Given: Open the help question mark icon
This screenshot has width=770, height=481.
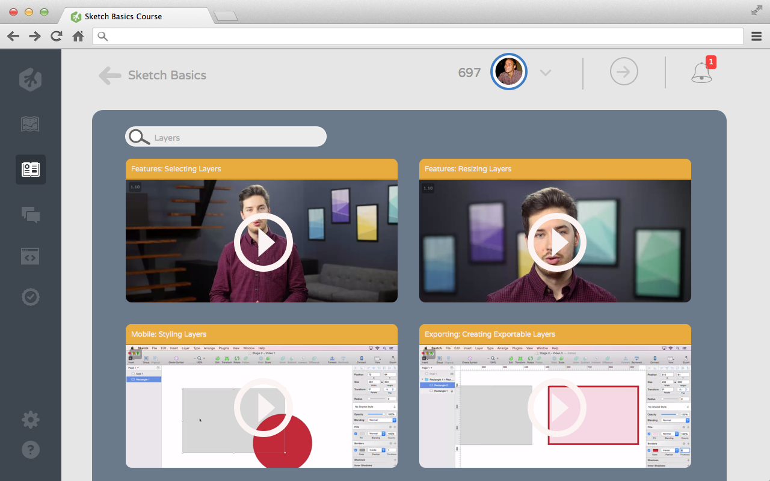Looking at the screenshot, I should (x=31, y=449).
